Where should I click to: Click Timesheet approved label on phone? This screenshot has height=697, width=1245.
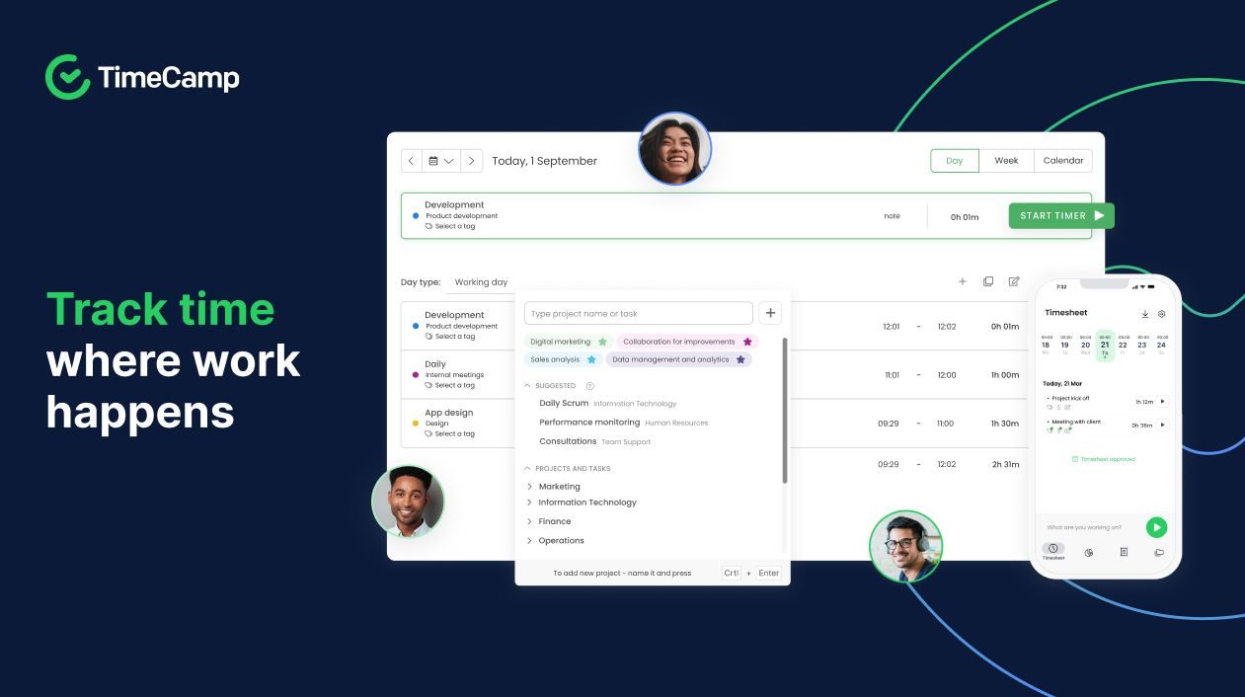pyautogui.click(x=1104, y=459)
